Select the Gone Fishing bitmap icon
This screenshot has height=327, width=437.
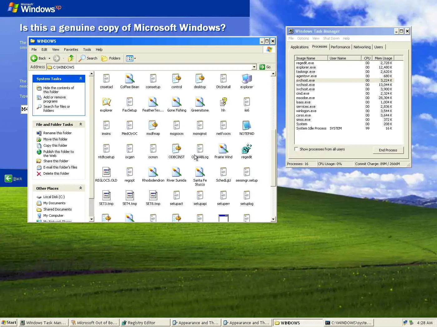[x=176, y=102]
